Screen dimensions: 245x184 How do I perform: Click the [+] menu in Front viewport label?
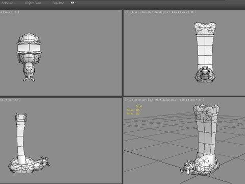128,12
